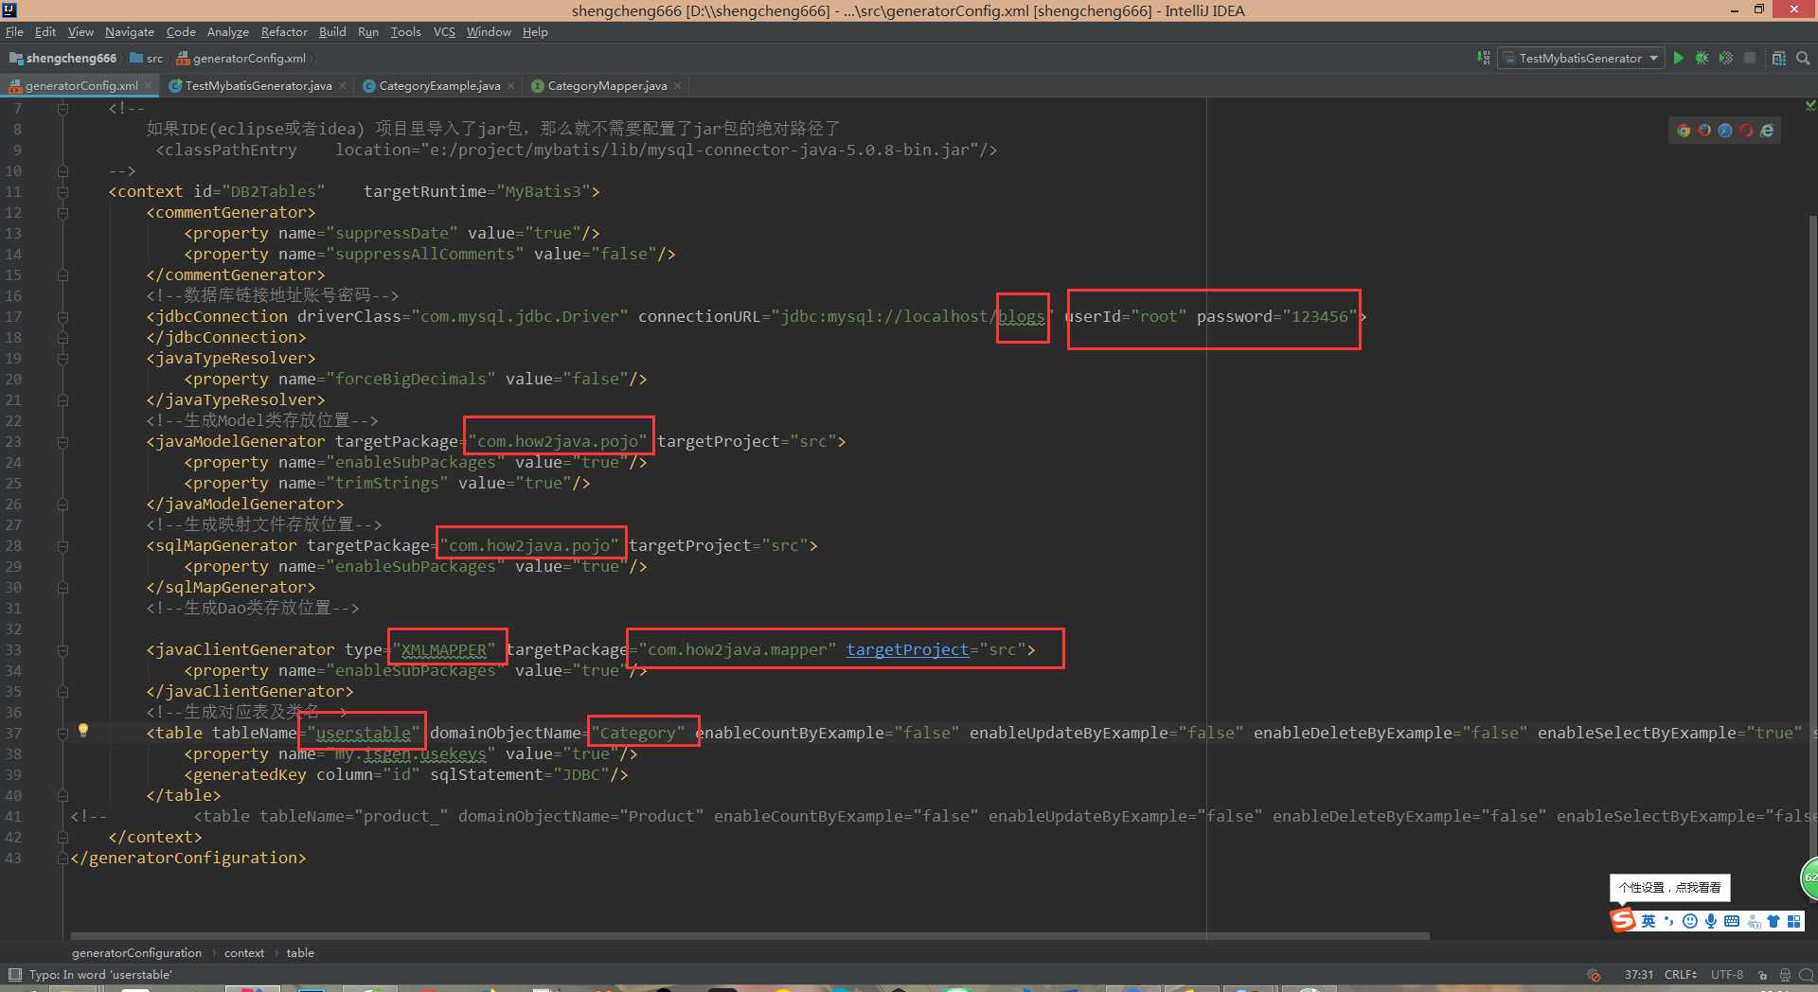
Task: Collapse the commentGenerator block at line 12
Action: pyautogui.click(x=62, y=212)
